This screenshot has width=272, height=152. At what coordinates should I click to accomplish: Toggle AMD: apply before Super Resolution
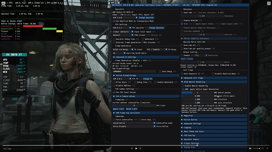click(x=183, y=89)
